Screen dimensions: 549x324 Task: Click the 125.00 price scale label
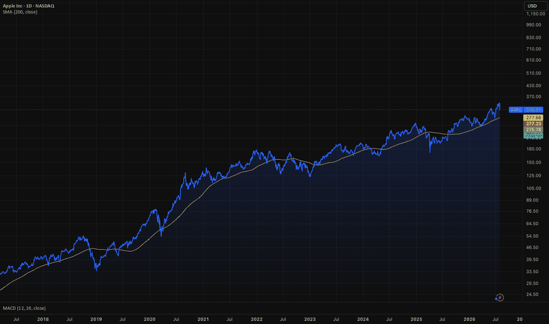click(x=534, y=176)
